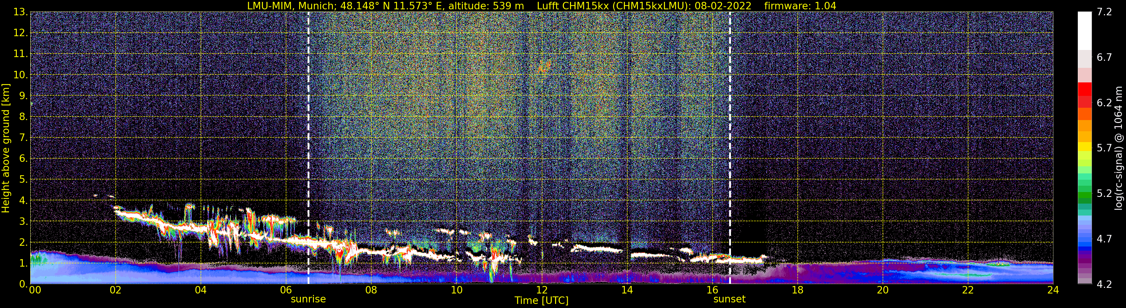1126x308 pixels.
Task: Click the small orange cloud feature near 10 km
Action: (x=543, y=67)
